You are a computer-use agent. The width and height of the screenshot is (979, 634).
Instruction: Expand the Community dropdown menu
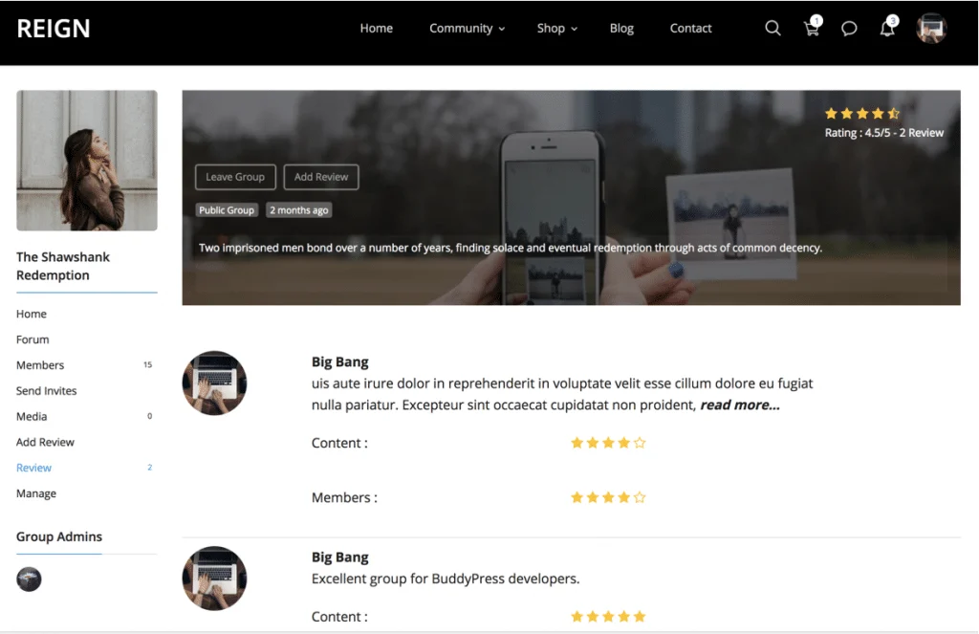(467, 28)
